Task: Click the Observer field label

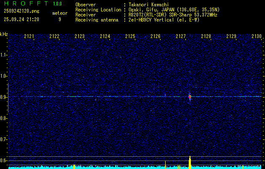Action: 86,5
